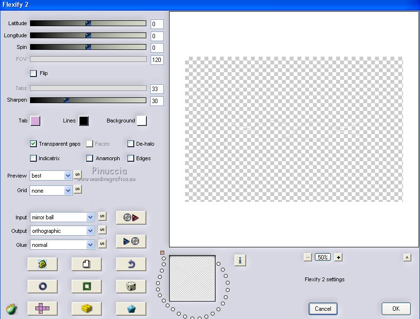Viewport: 420px width, 319px height.
Task: Click the save settings disc button
Action: [x=131, y=242]
